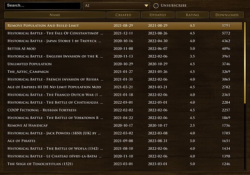Image resolution: width=250 pixels, height=175 pixels.
Task: Click created date 2023-03-01 of Siege of Tenochtitlan
Action: [x=123, y=164]
